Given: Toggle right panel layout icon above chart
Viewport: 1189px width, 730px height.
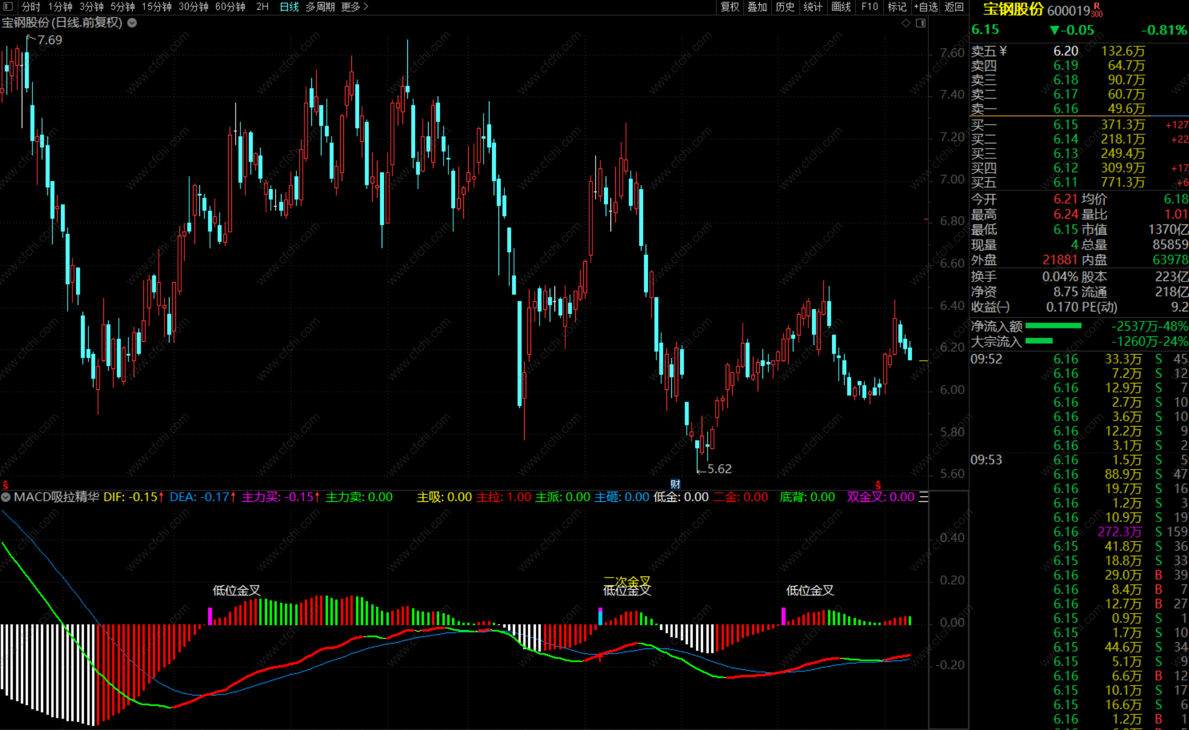Looking at the screenshot, I should point(921,23).
